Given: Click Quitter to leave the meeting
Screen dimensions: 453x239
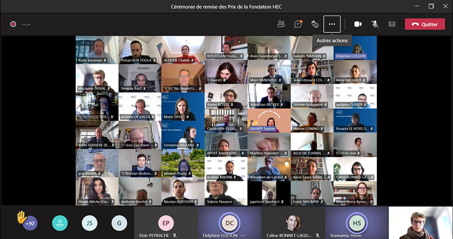Looking at the screenshot, I should click(425, 24).
